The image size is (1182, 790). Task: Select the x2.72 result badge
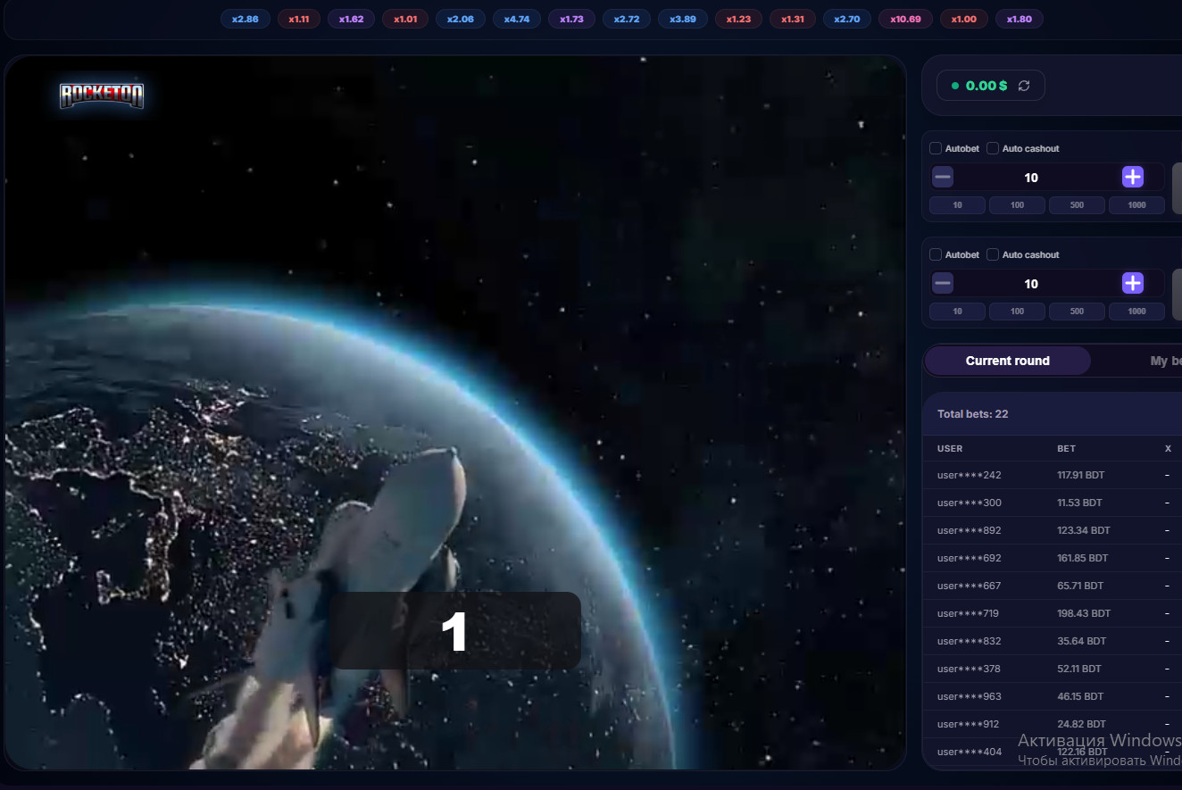(x=627, y=19)
